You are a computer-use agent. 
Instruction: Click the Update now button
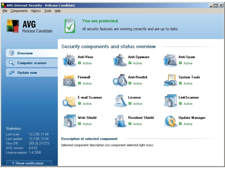coord(27,73)
